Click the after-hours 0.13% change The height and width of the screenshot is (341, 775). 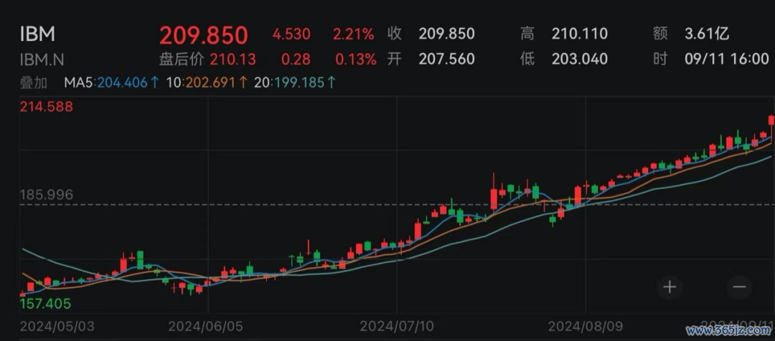[x=356, y=59]
